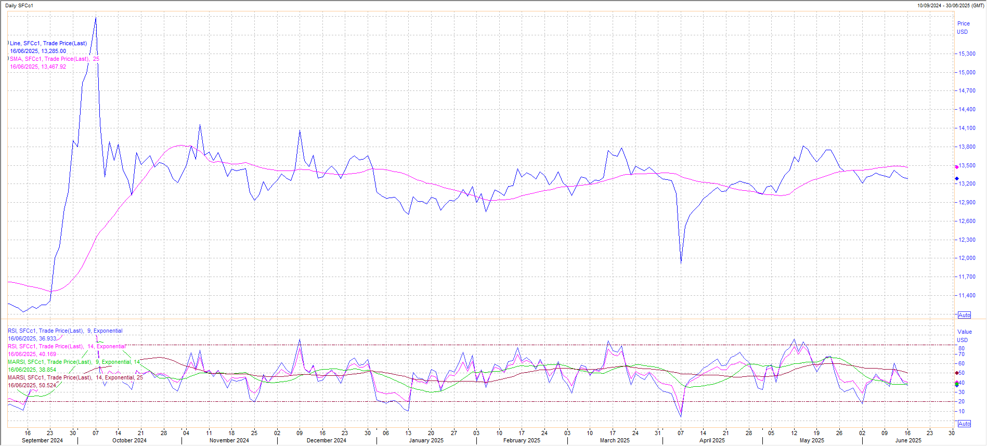Click the date range '10/09/2024 - 30/06/2025 (GMT)'
Screen dimensions: 987x446
[x=951, y=6]
